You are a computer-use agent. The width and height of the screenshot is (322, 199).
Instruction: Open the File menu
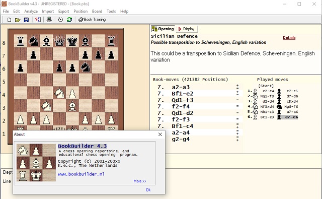pos(6,11)
